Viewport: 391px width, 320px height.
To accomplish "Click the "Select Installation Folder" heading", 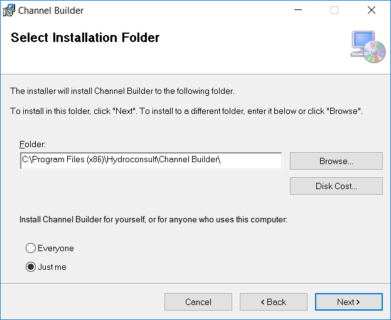I will 85,38.
